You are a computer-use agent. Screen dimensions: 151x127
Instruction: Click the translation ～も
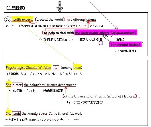pyautogui.click(x=77, y=120)
